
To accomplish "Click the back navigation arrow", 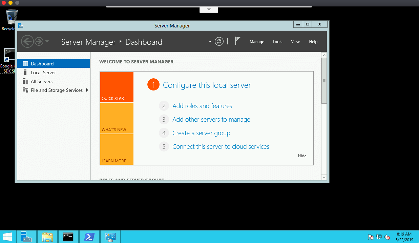I will click(x=27, y=41).
